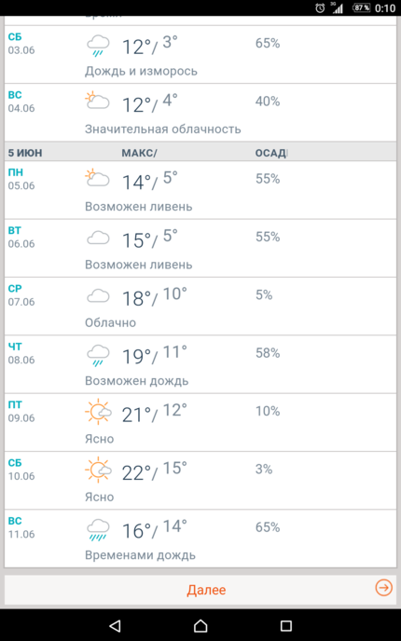Open the Значительная облачность description for 04.06
This screenshot has height=641, width=401.
pos(163,130)
